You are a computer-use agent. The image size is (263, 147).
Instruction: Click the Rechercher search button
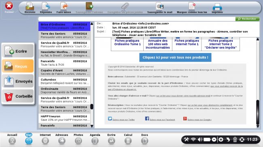[x=247, y=19]
